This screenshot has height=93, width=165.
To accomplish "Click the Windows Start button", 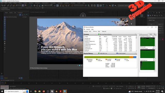I will [x=2, y=91].
